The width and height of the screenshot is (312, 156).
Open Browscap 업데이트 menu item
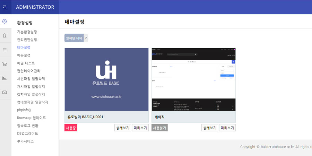click(32, 118)
